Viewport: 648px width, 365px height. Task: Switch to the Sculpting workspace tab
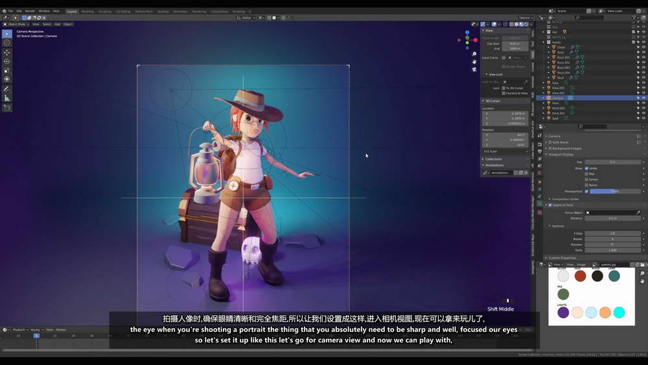tap(105, 12)
